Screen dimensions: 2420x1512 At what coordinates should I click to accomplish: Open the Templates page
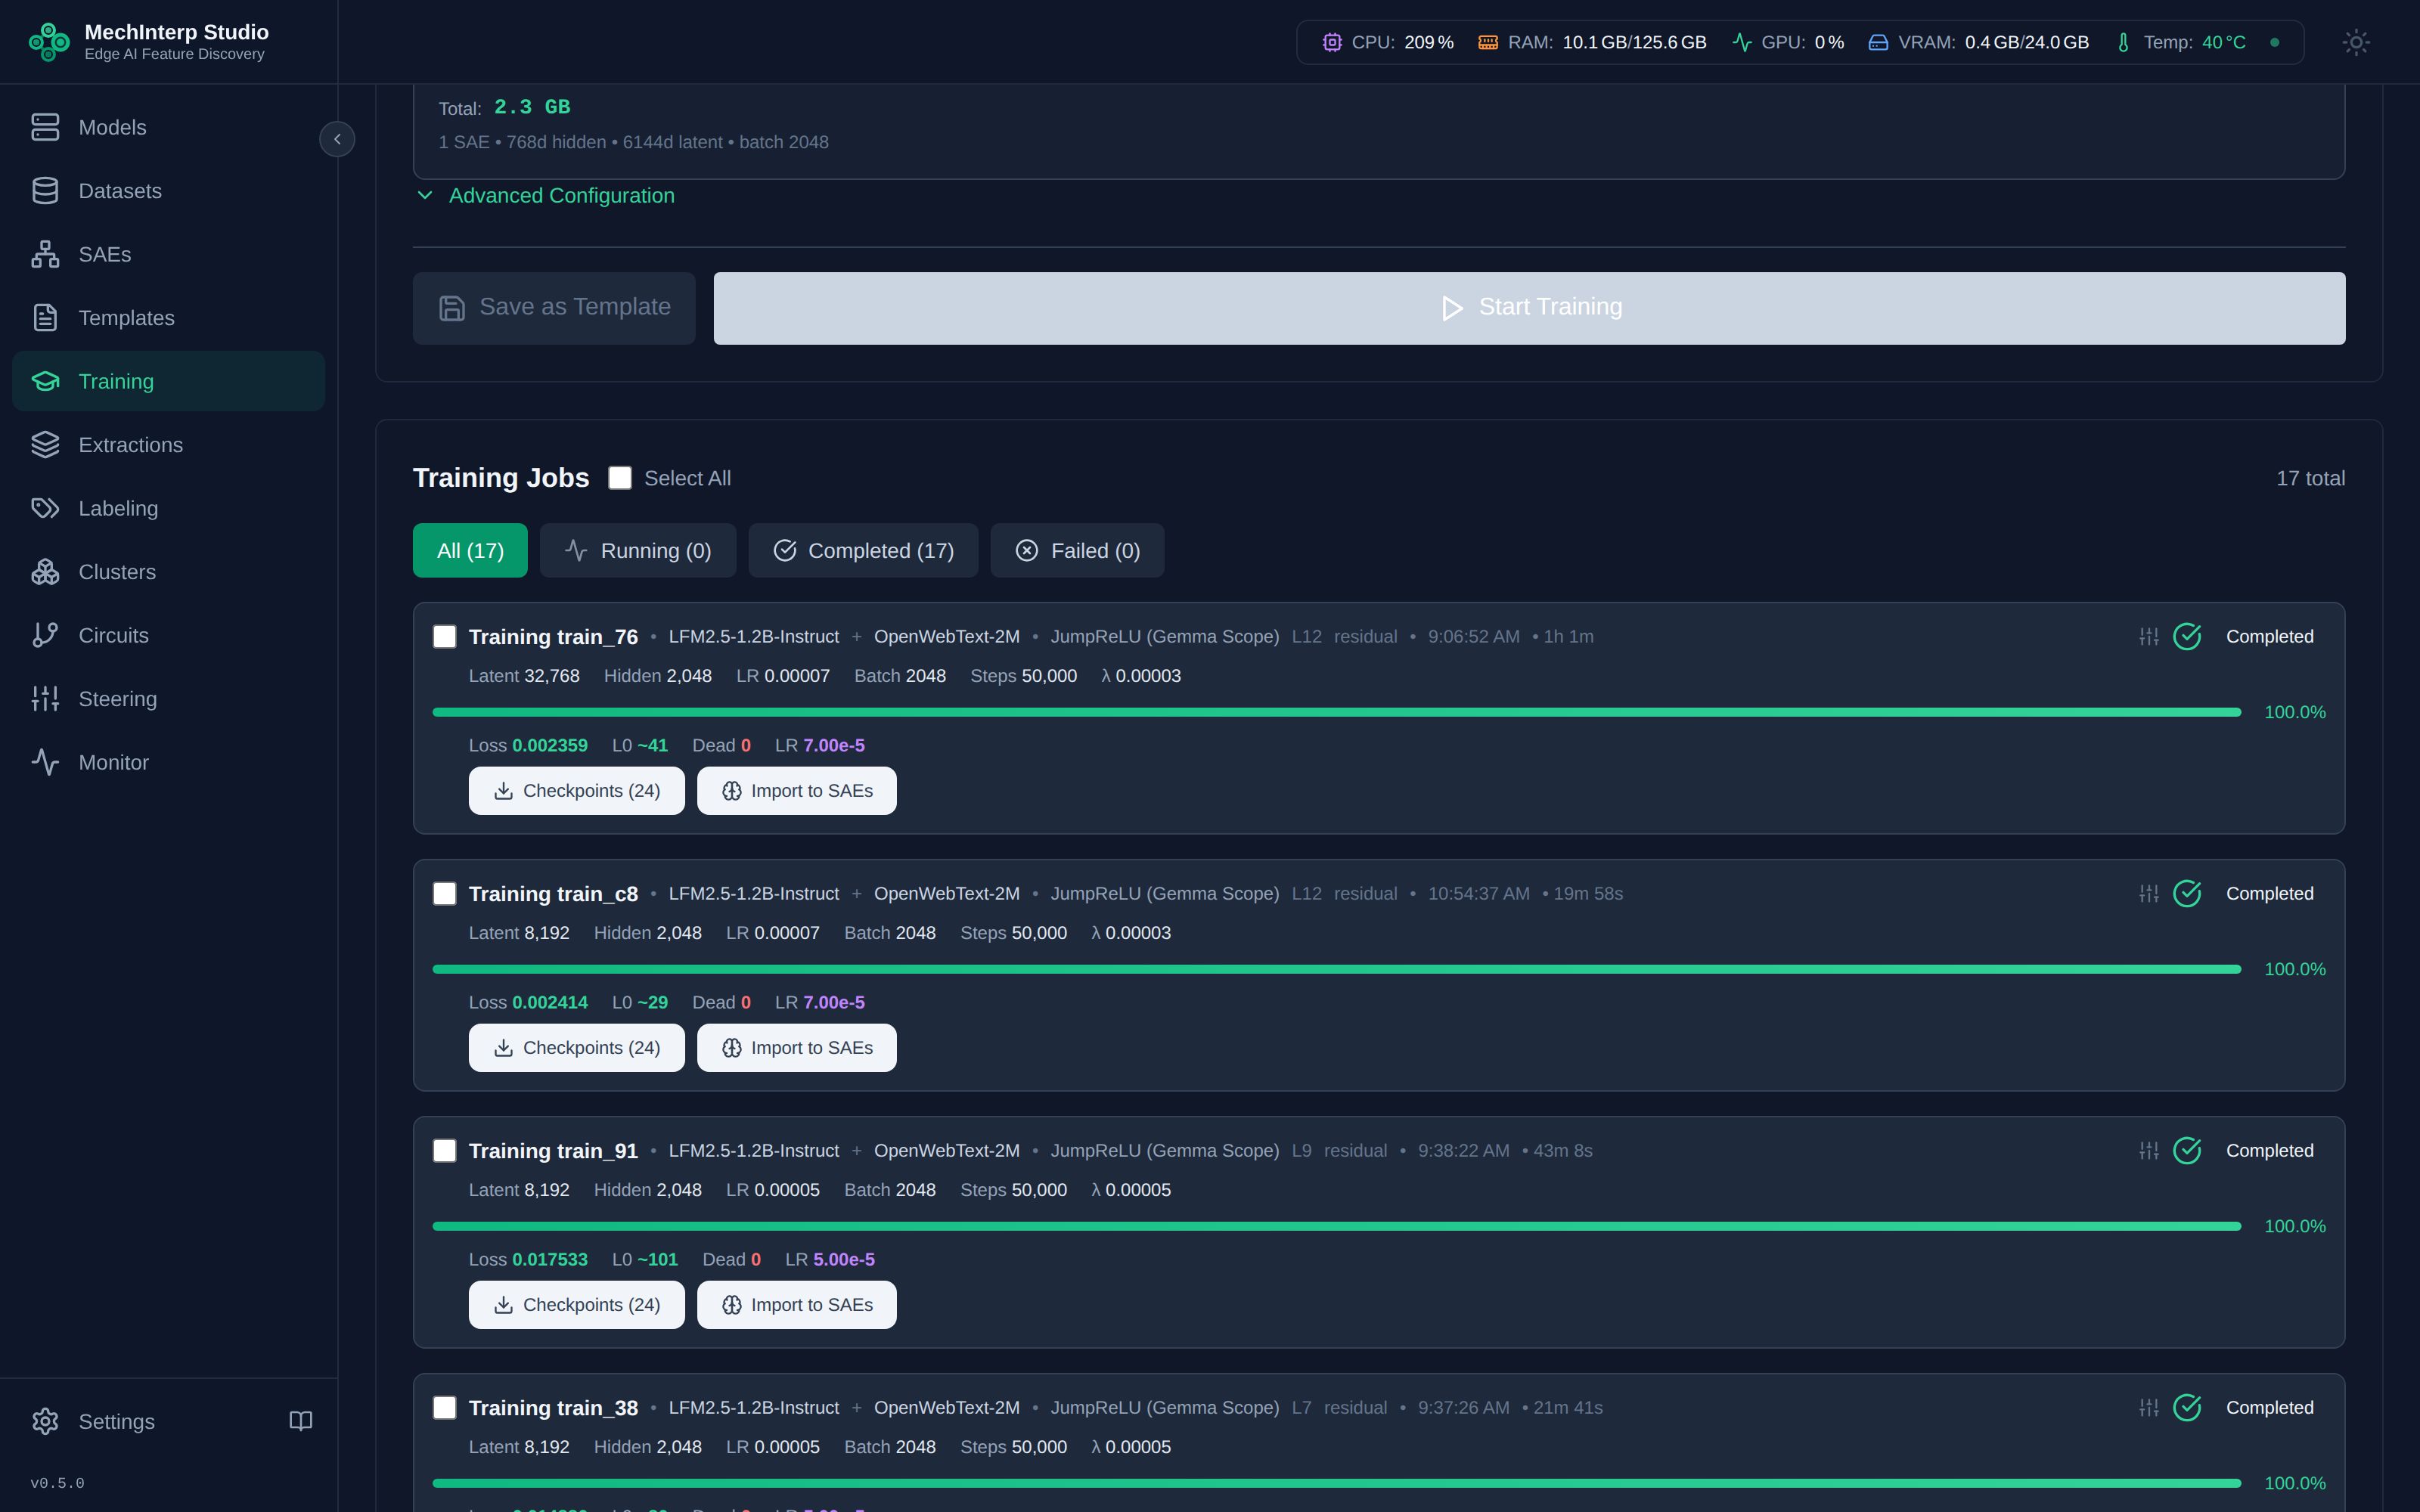pyautogui.click(x=168, y=318)
